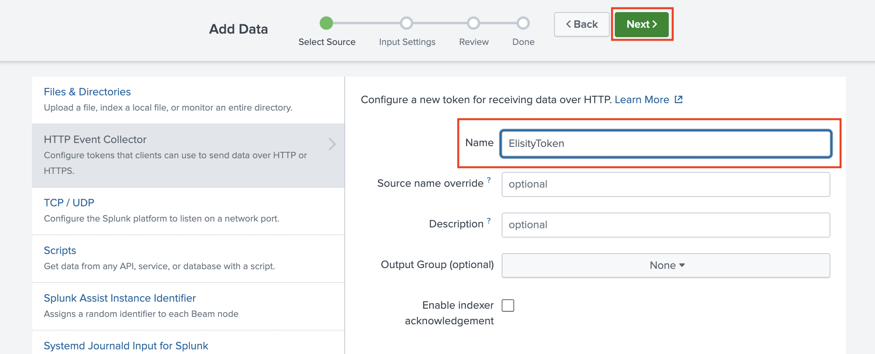This screenshot has height=354, width=875.
Task: Click the Description help question mark
Action: [x=489, y=220]
